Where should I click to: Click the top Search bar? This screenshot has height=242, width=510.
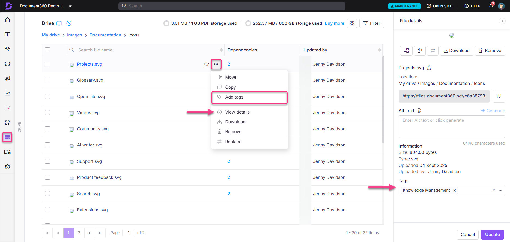232,6
